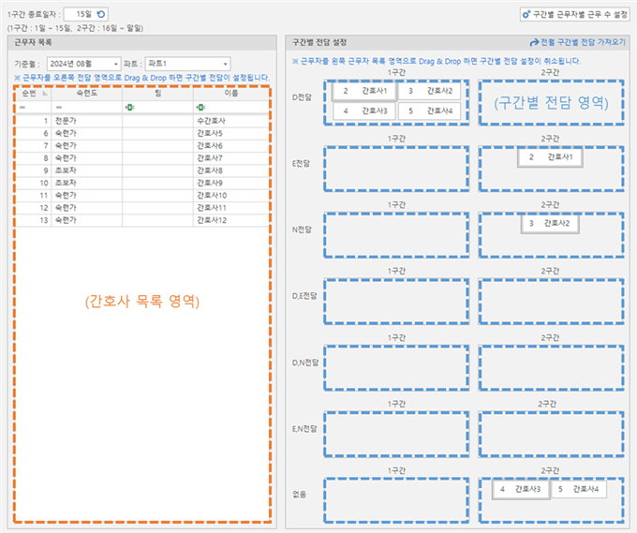This screenshot has width=637, height=533.
Task: Click the equals filter icon under 숙련도
Action: pyautogui.click(x=59, y=108)
